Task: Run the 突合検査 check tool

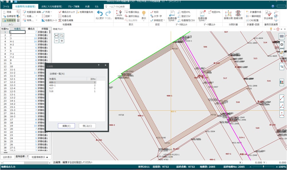Action: [268, 15]
